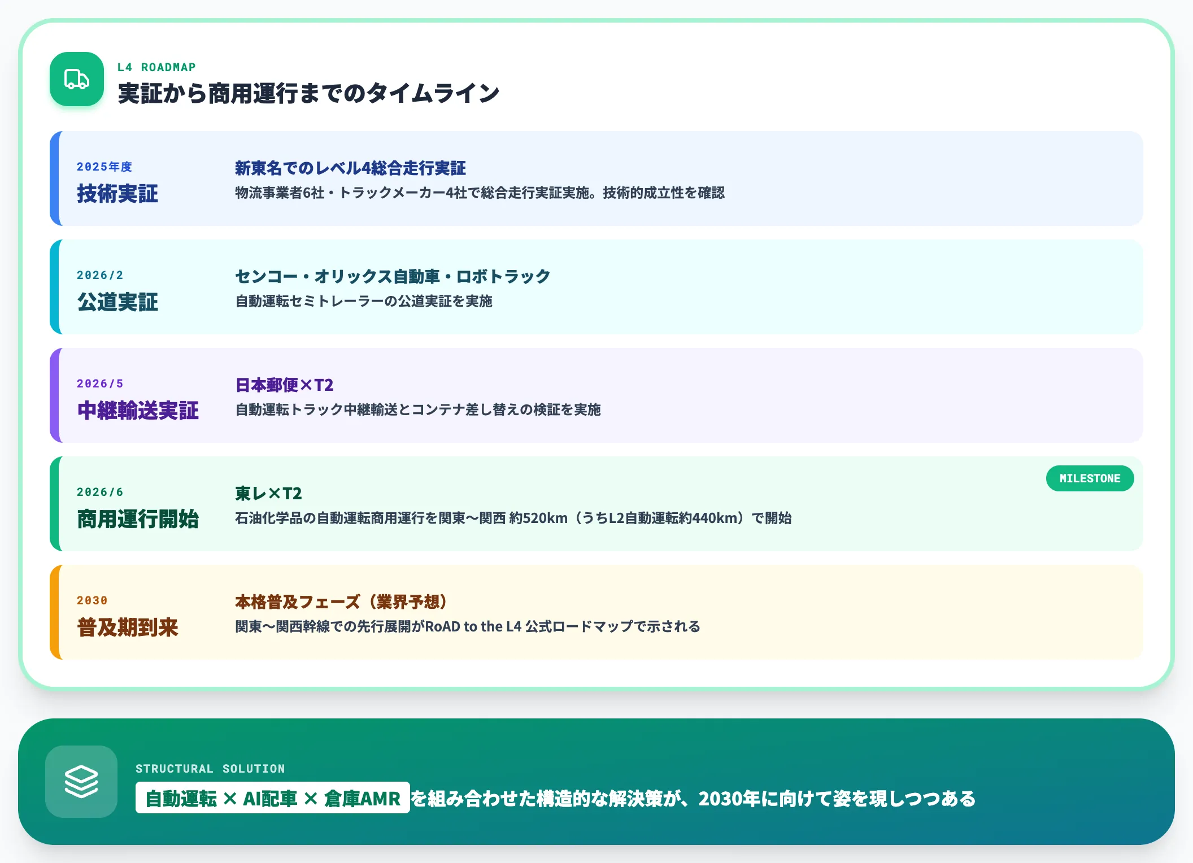Select description about 物流事業者6社
The height and width of the screenshot is (863, 1193).
pyautogui.click(x=480, y=193)
